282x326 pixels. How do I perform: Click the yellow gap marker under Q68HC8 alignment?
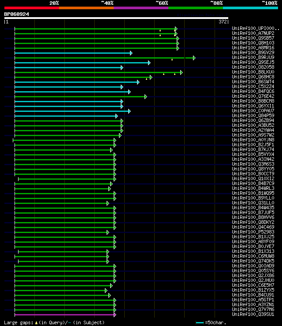tap(146, 79)
